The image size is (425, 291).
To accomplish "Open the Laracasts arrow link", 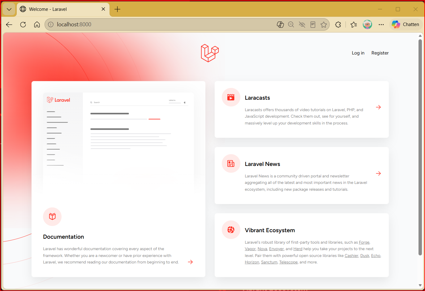I will click(x=378, y=107).
